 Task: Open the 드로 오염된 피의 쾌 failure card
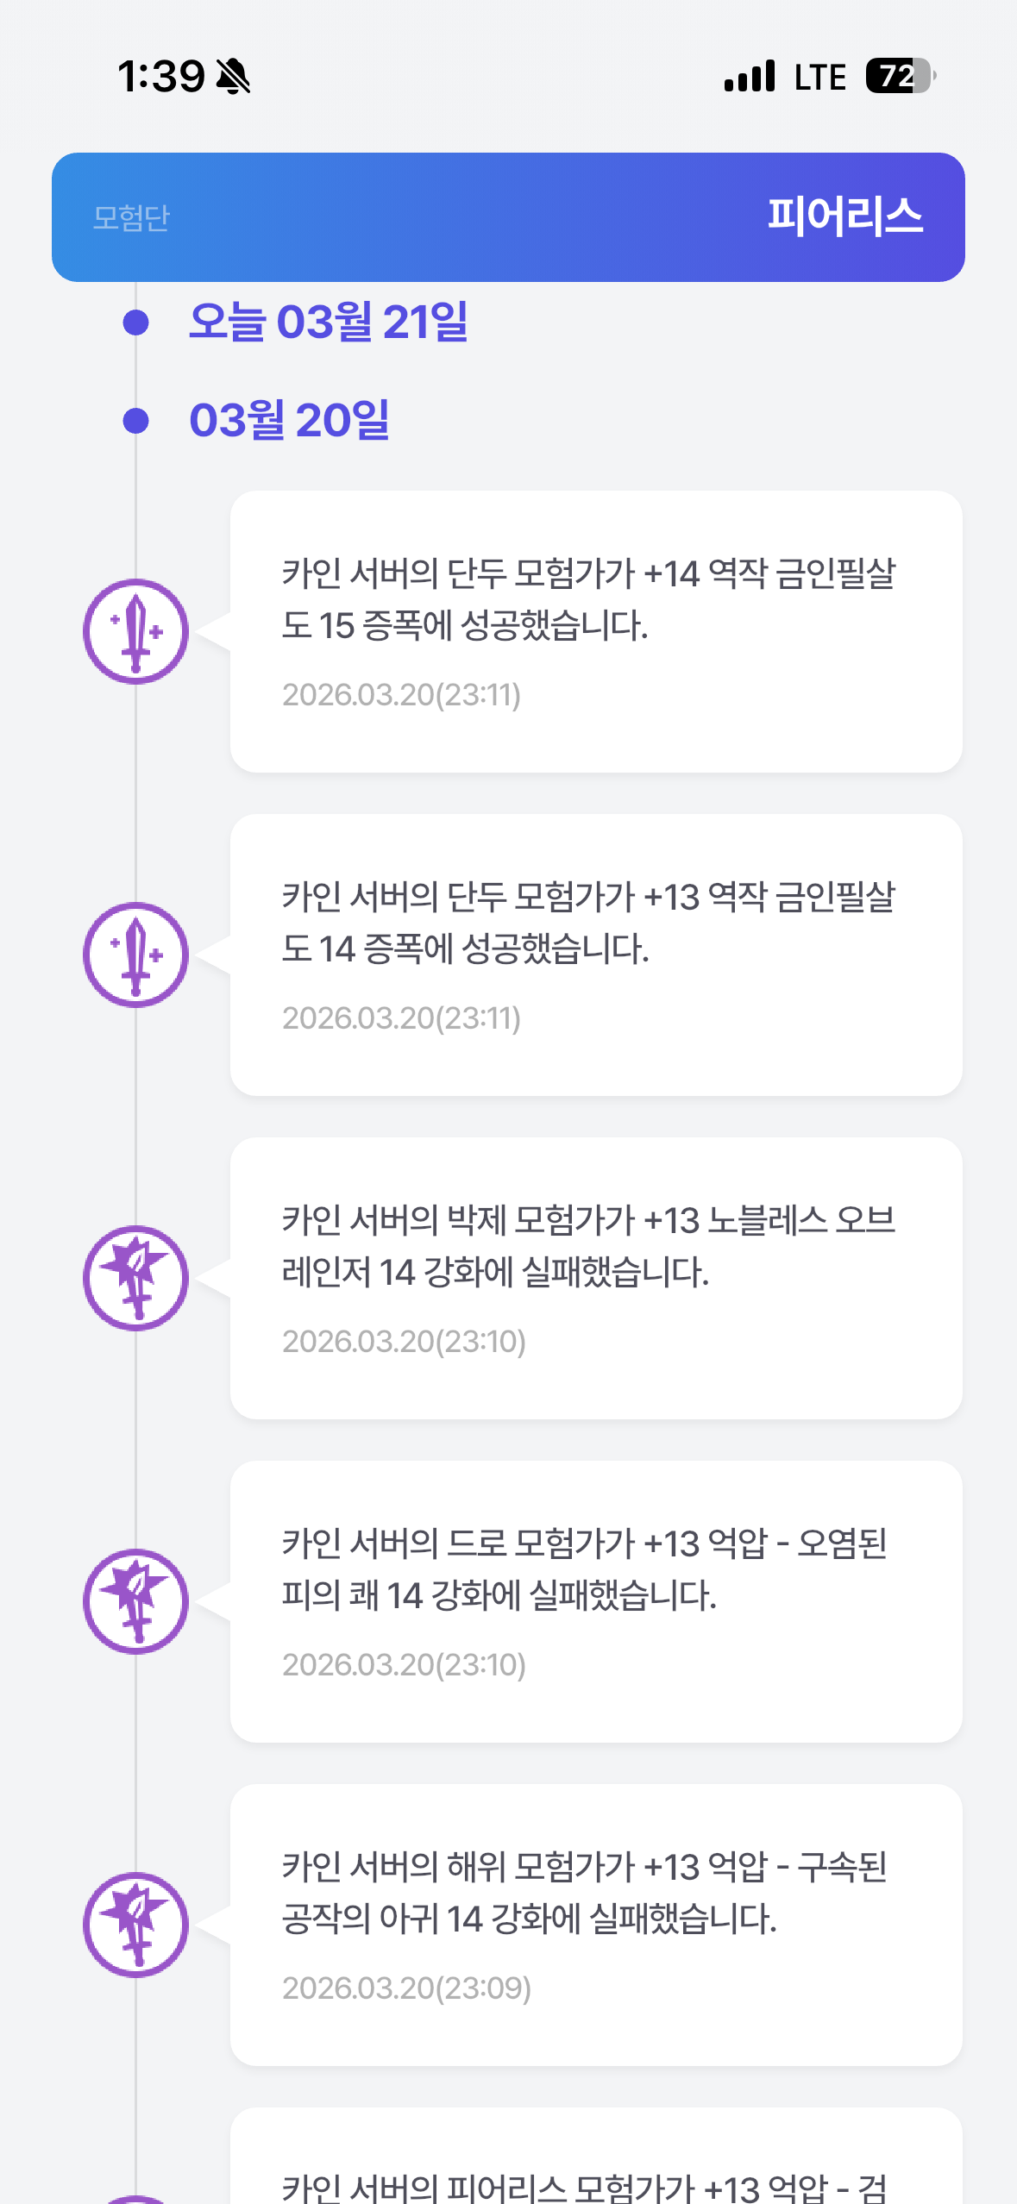tap(595, 1601)
